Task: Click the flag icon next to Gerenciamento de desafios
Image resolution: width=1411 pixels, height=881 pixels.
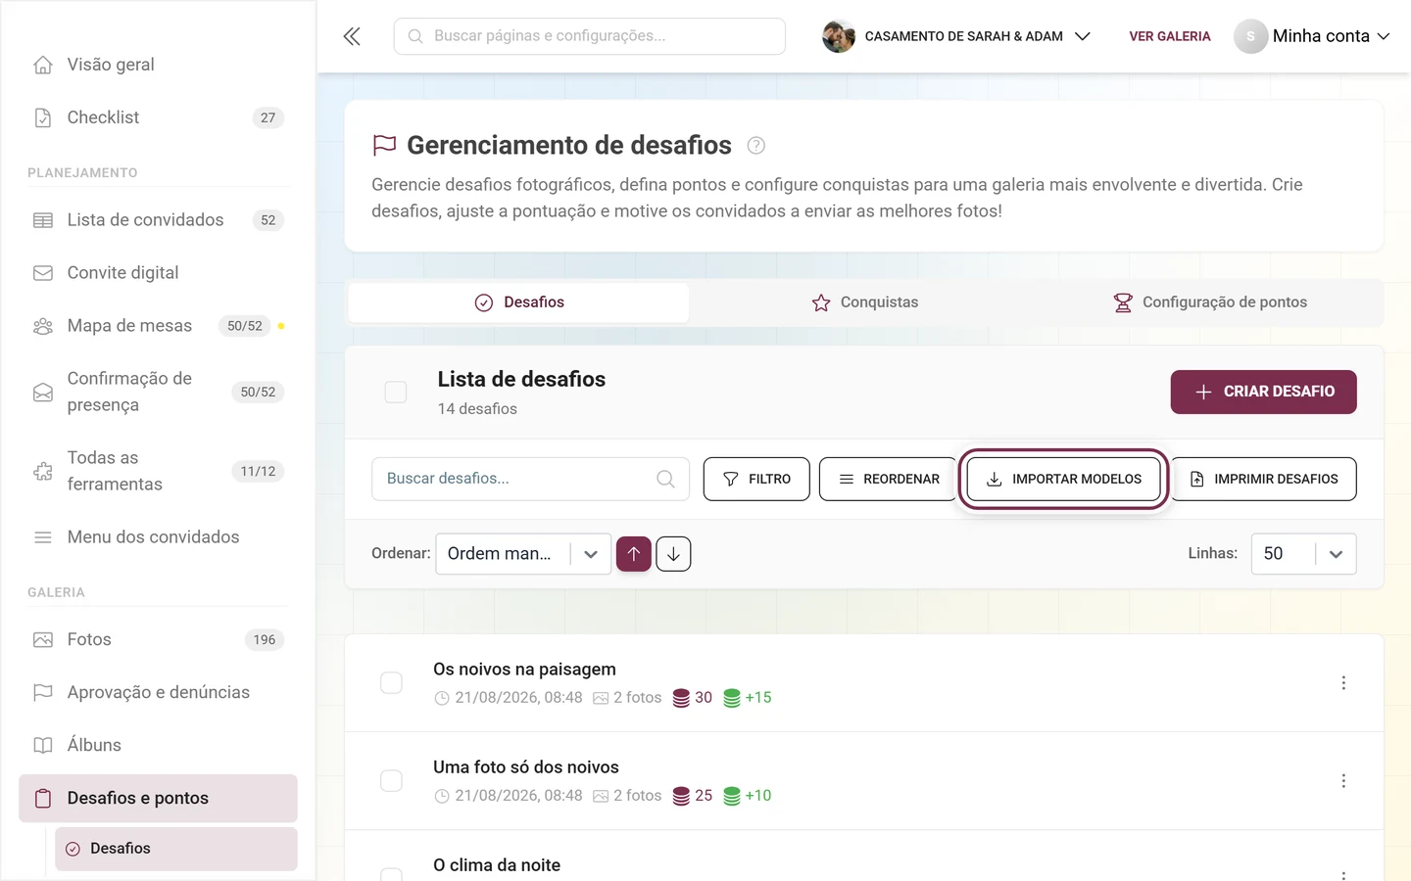Action: coord(384,145)
